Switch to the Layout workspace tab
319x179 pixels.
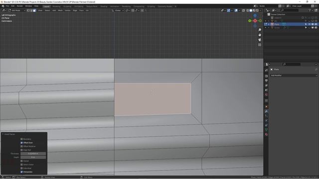46,6
